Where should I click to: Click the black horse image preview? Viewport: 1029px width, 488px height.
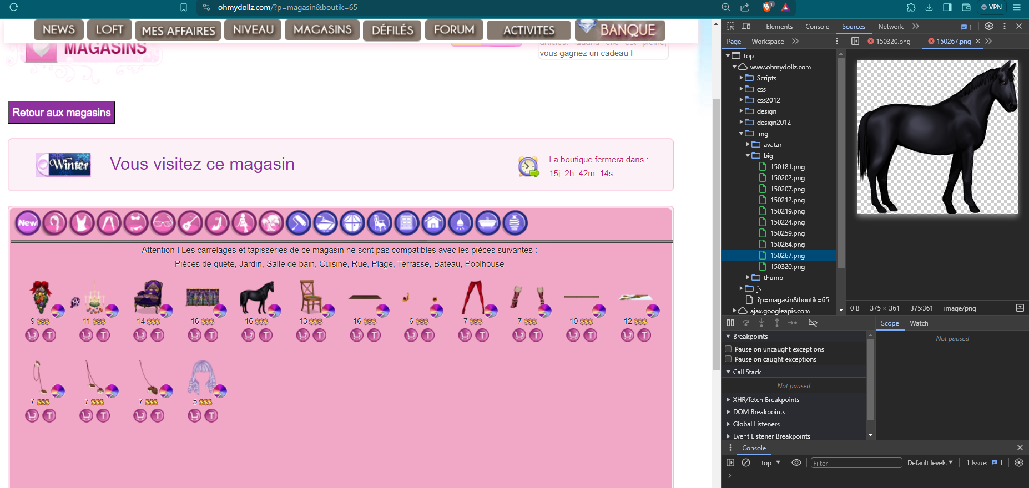(x=937, y=137)
